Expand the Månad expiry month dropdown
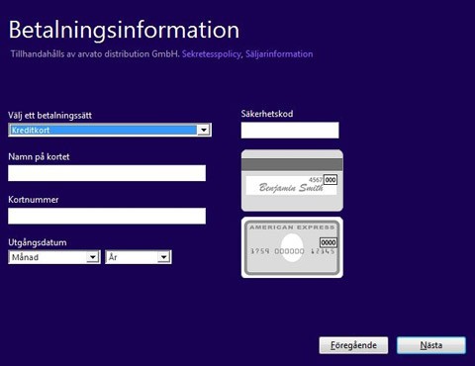Image resolution: width=475 pixels, height=366 pixels. pyautogui.click(x=54, y=257)
